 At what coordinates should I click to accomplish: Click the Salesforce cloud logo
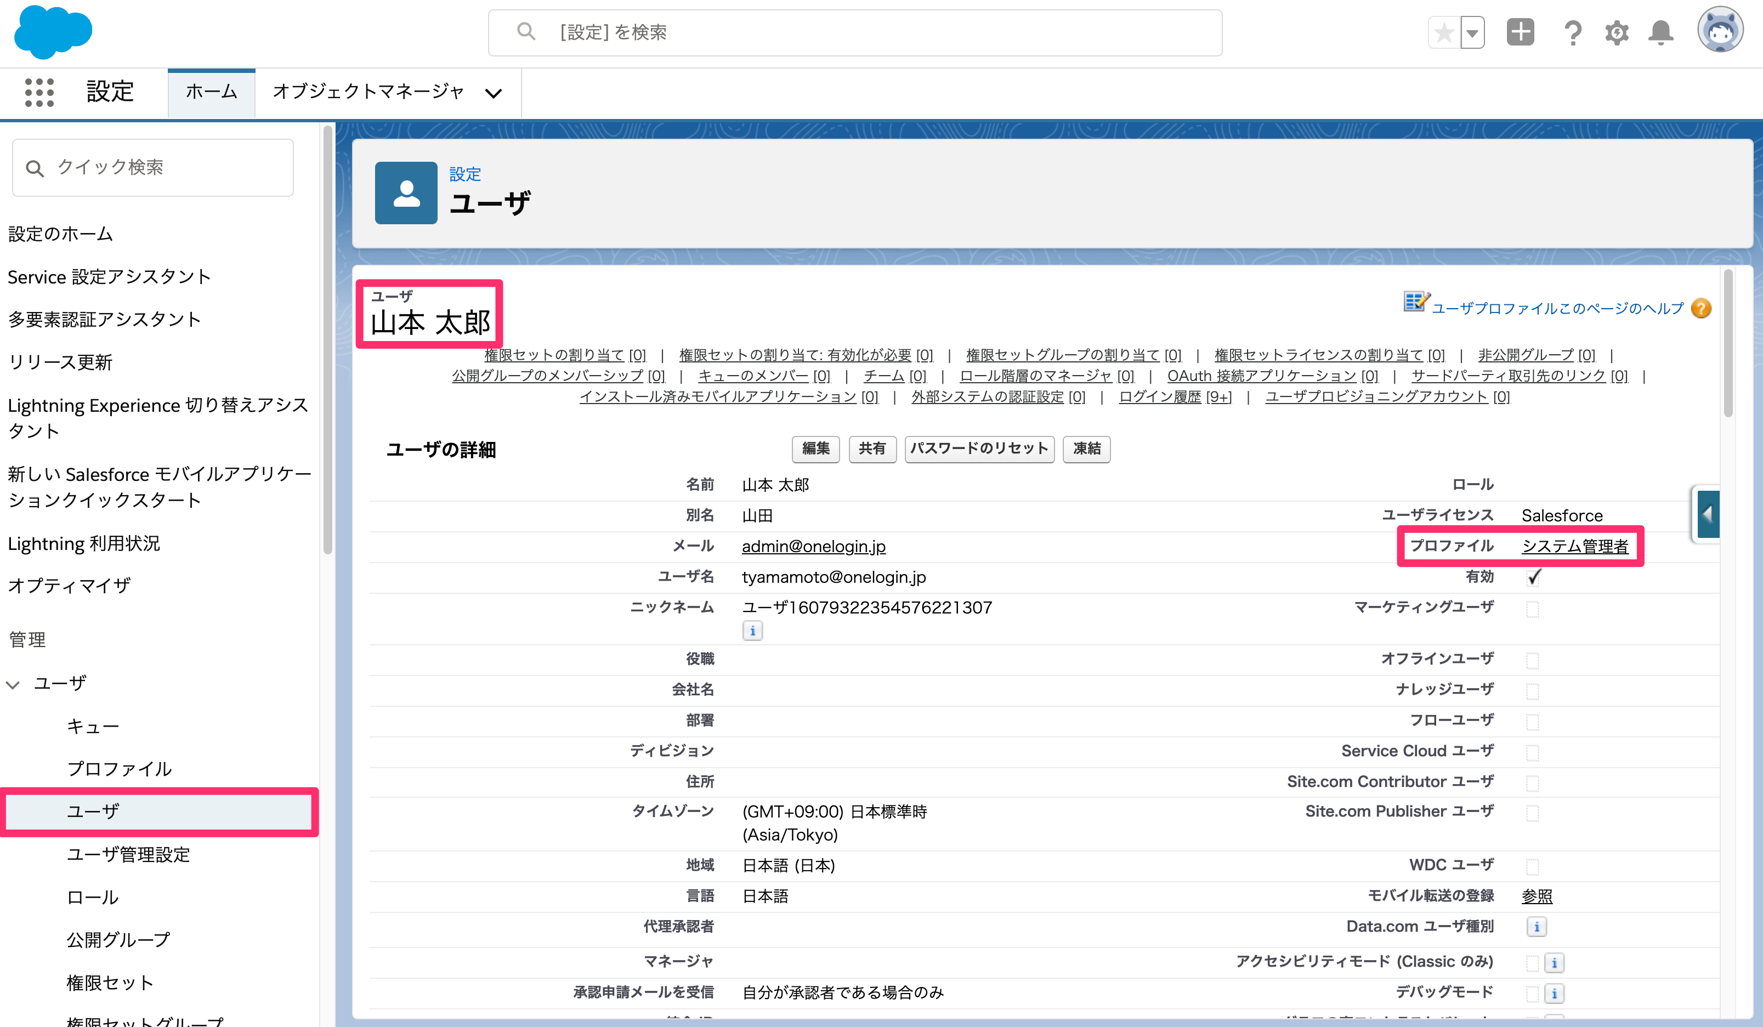pos(53,32)
